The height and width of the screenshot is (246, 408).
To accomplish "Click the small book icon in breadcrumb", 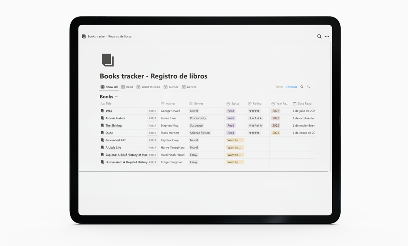I will coord(84,37).
